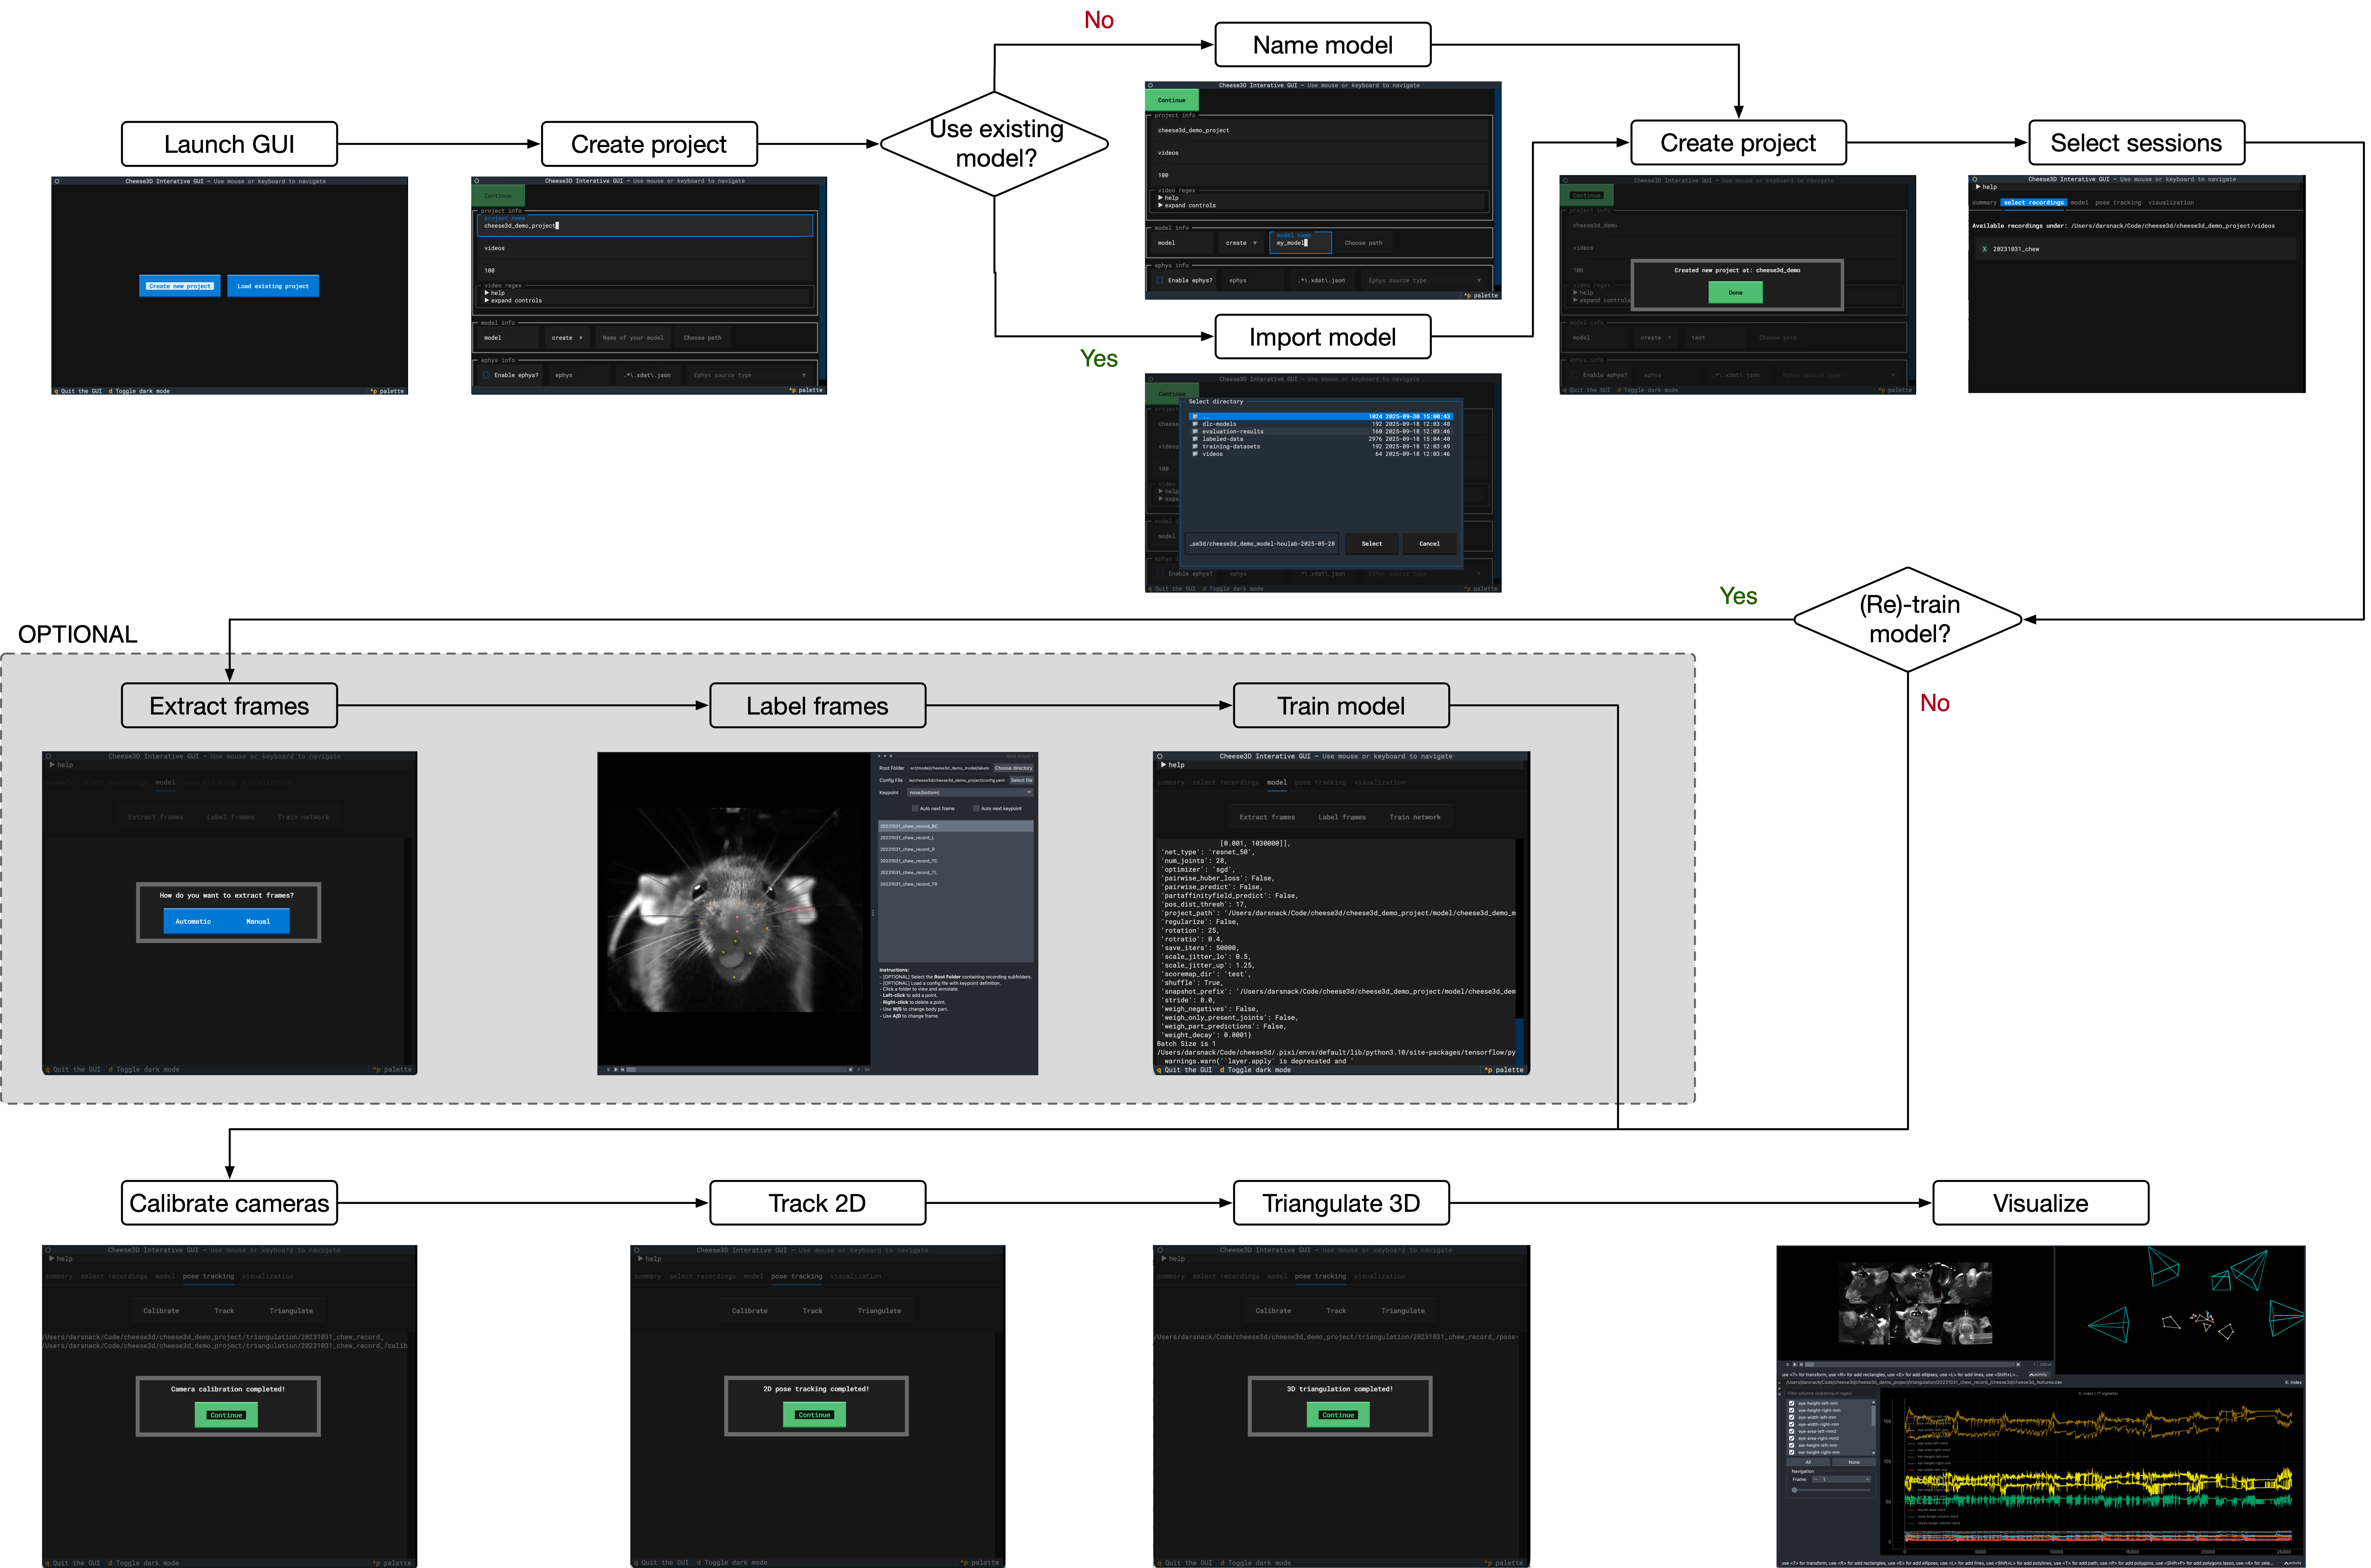Click the X icon on Dock widget 1
Viewport: 2371px width, 1568px height.
click(879, 756)
